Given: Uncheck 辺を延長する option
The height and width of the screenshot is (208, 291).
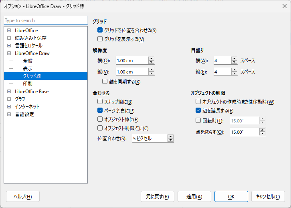Looking at the screenshot, I should [198, 110].
